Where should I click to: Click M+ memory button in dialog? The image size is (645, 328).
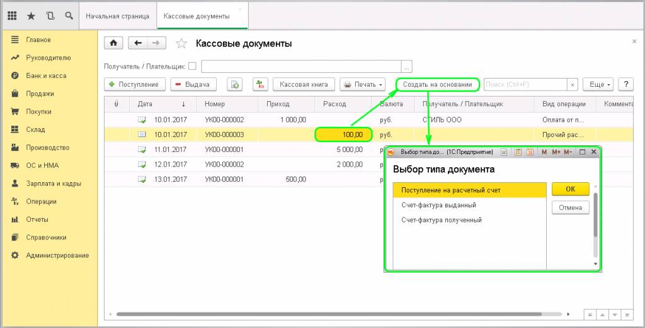(556, 152)
